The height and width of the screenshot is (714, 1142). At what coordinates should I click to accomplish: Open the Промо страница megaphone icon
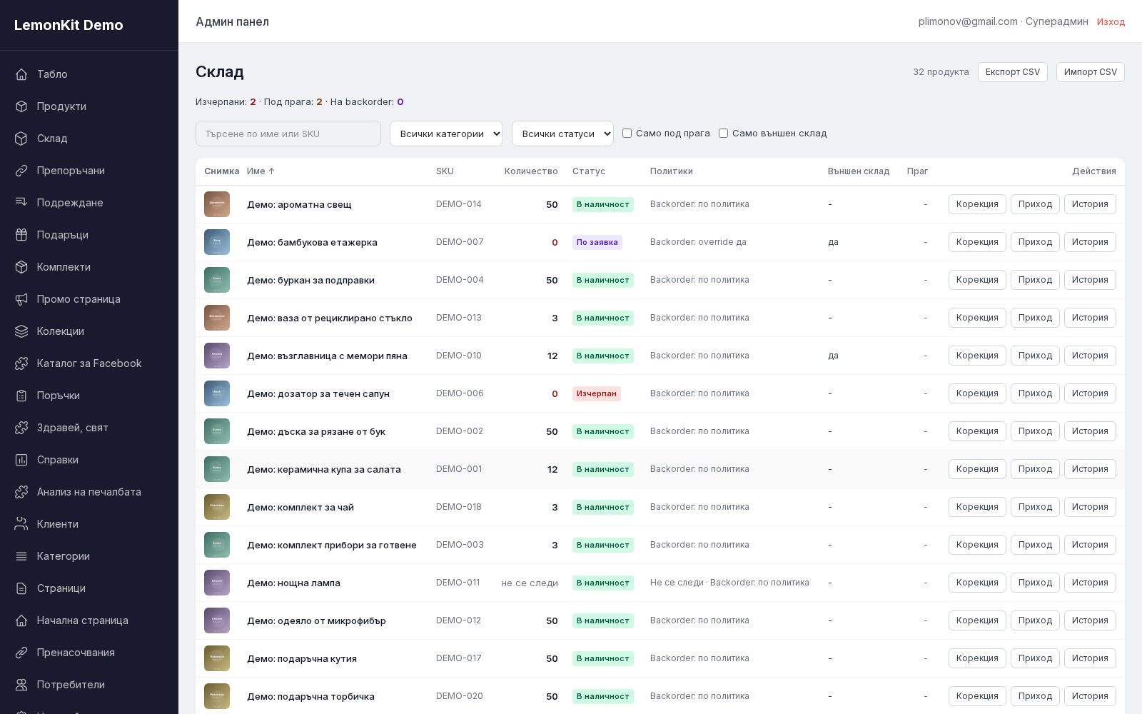(x=21, y=299)
